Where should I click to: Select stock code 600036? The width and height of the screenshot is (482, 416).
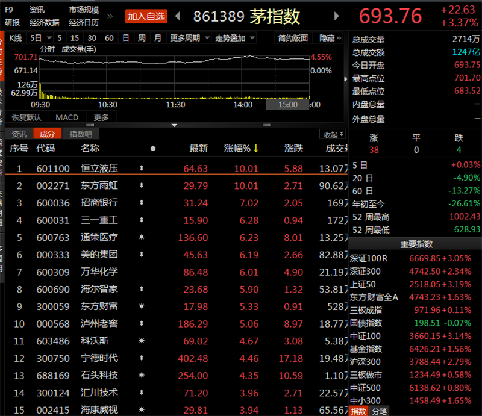click(53, 203)
